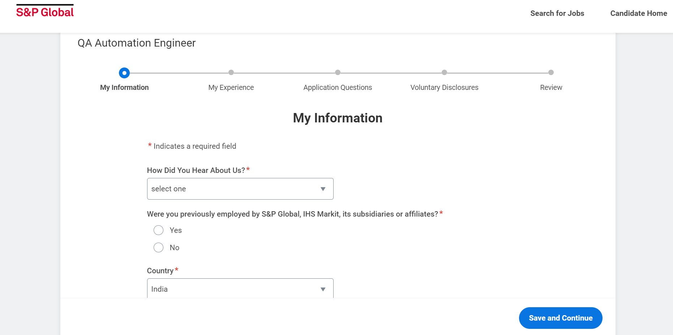The height and width of the screenshot is (335, 673).
Task: Click the QA Automation Engineer title
Action: pos(137,43)
